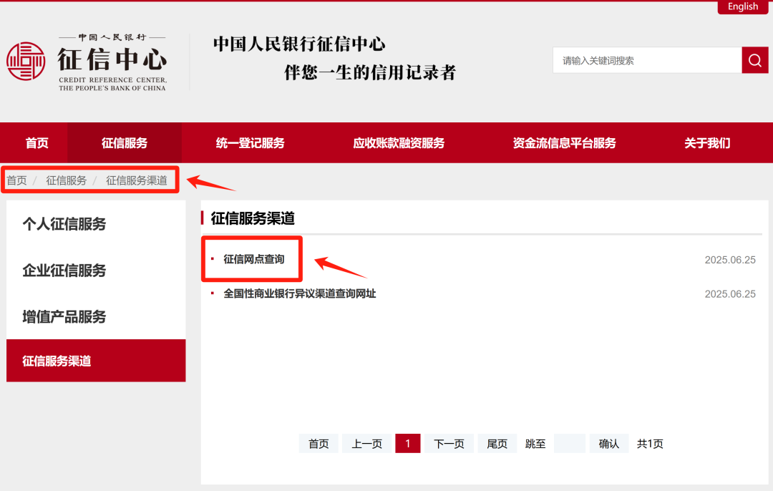Image resolution: width=773 pixels, height=491 pixels.
Task: Select 个人征信服务 in the sidebar
Action: 64,224
